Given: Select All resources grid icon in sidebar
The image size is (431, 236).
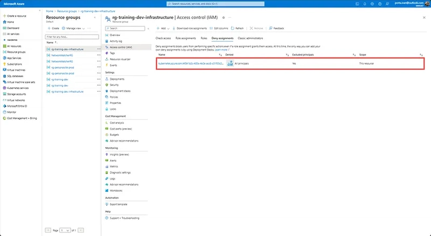Looking at the screenshot, I should pos(4,46).
